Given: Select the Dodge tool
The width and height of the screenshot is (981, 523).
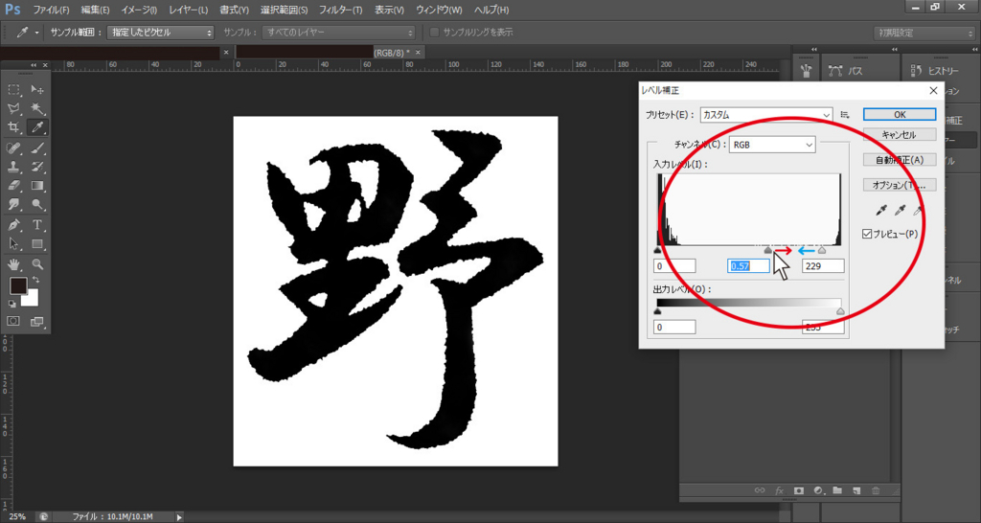Looking at the screenshot, I should pos(37,204).
